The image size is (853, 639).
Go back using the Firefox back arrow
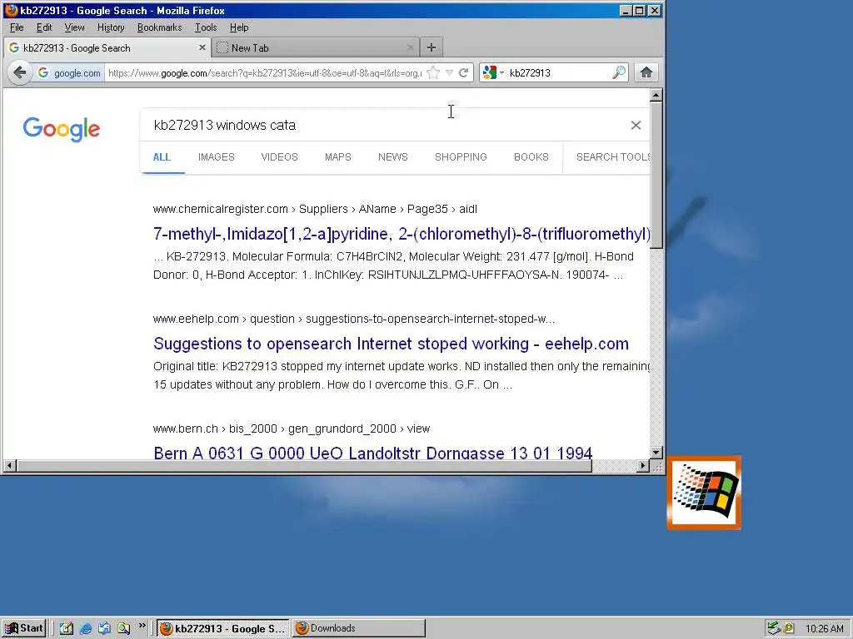click(20, 72)
